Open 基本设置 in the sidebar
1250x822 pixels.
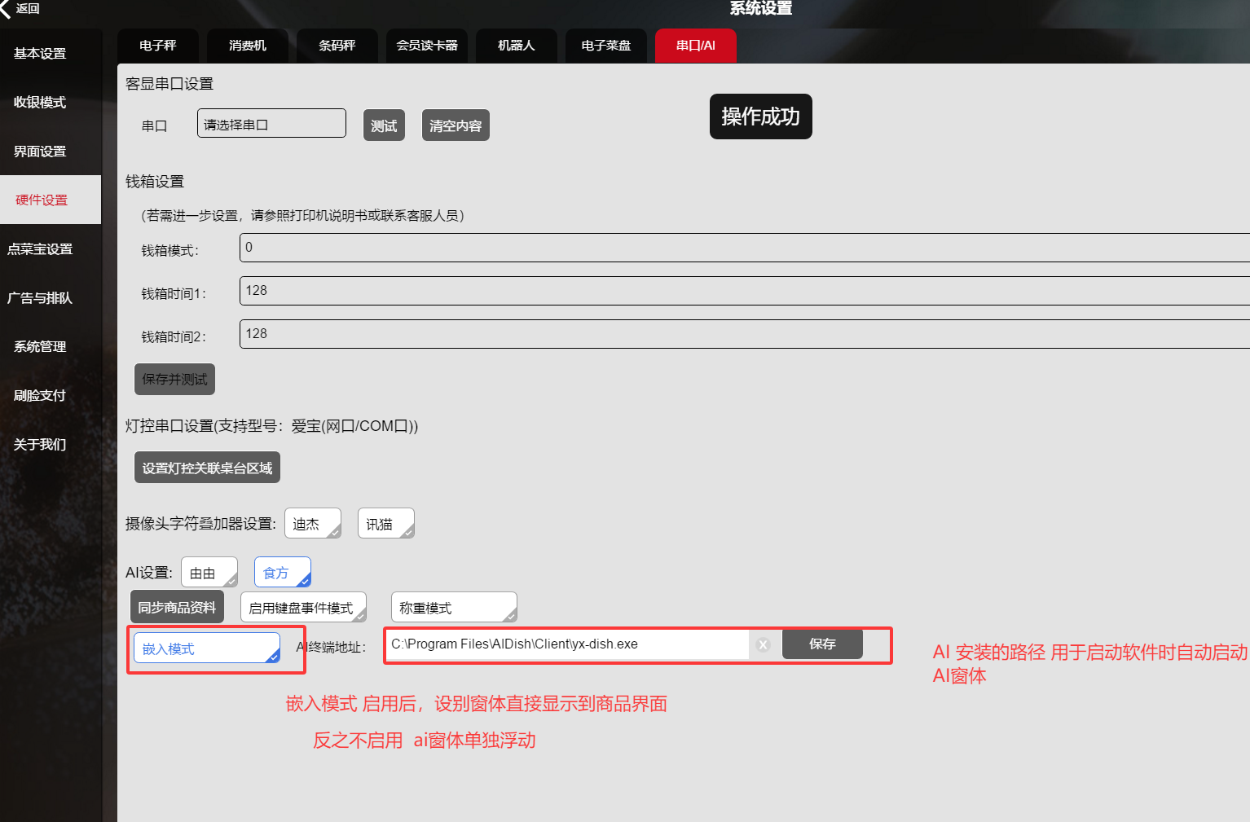[41, 54]
